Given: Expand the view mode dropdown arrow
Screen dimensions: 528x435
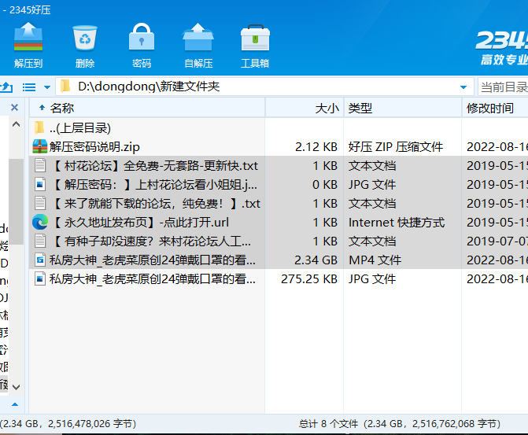Looking at the screenshot, I should pos(47,87).
